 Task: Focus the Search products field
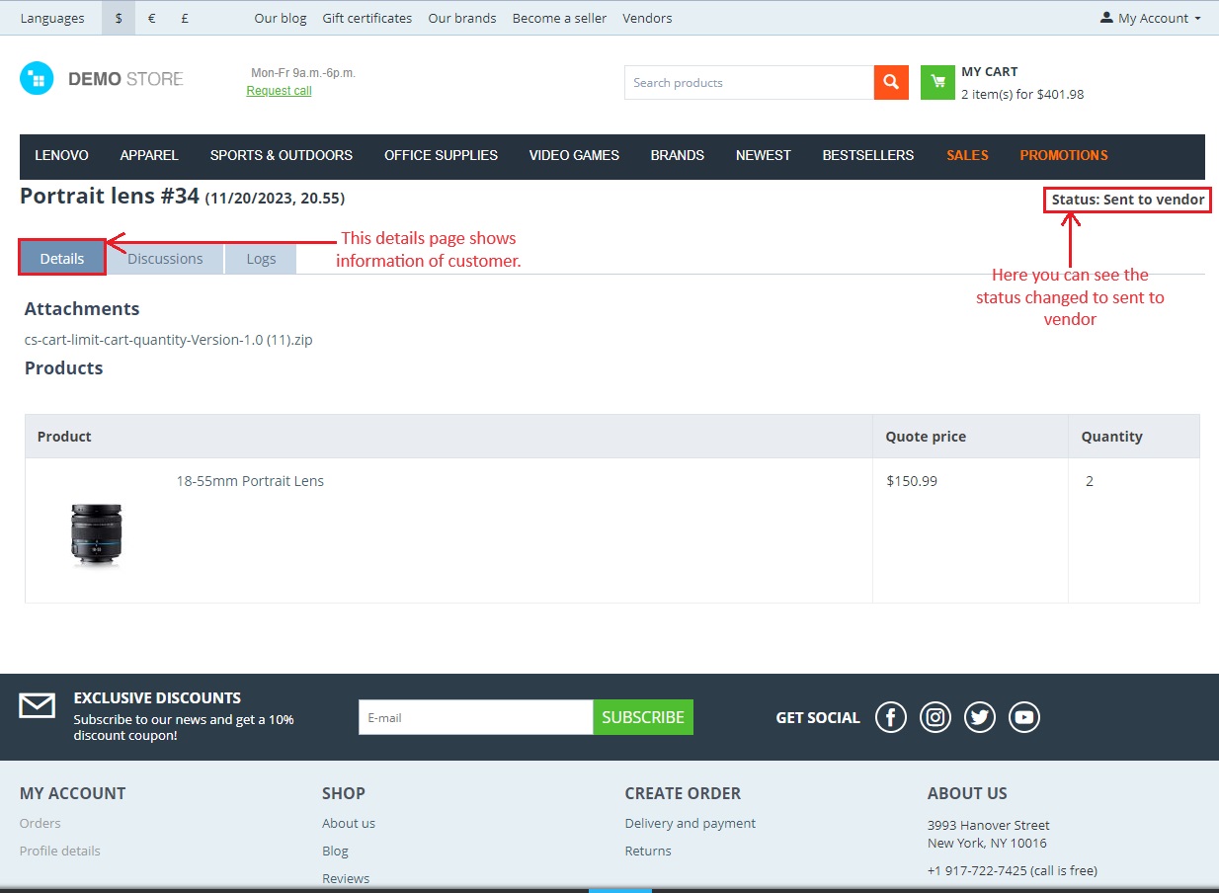(x=749, y=83)
